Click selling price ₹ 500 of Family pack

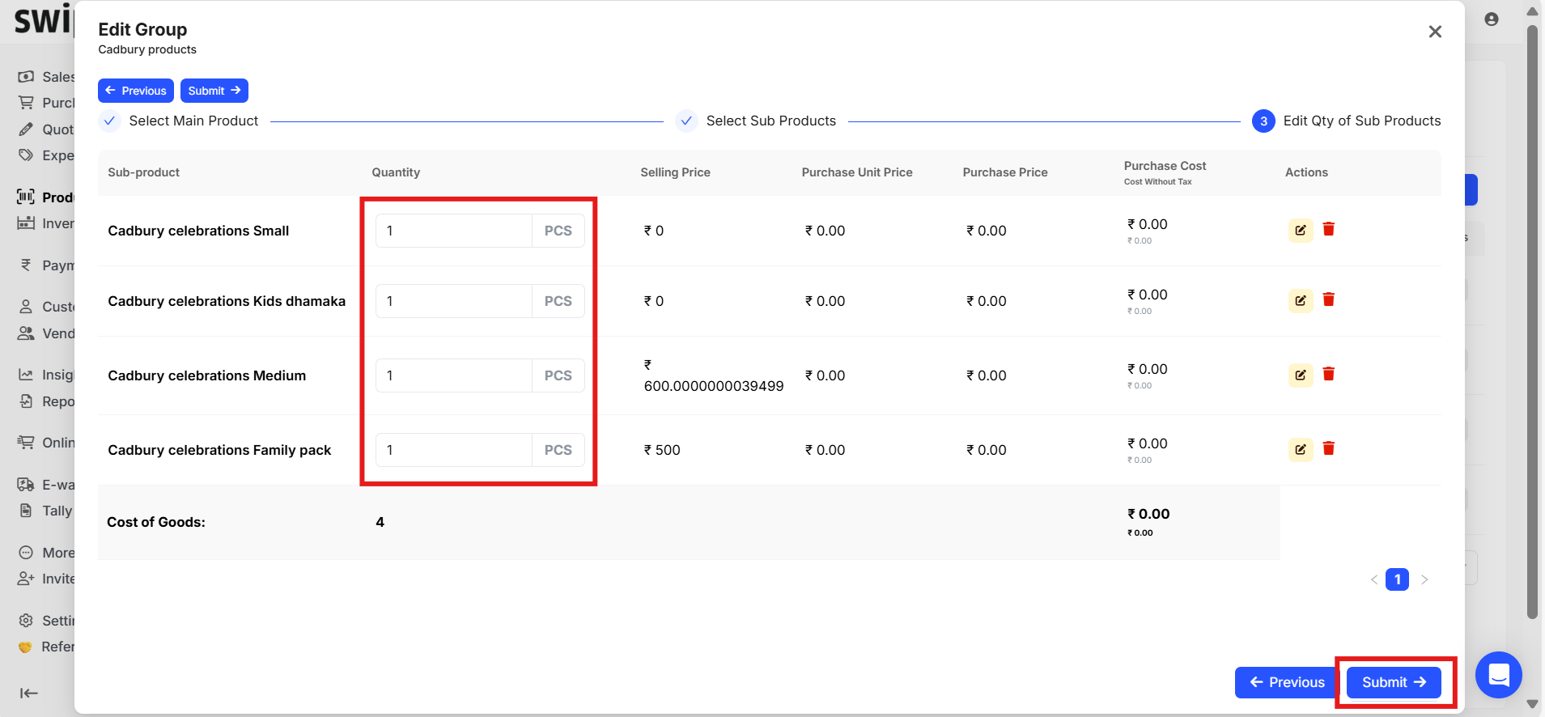pos(662,450)
